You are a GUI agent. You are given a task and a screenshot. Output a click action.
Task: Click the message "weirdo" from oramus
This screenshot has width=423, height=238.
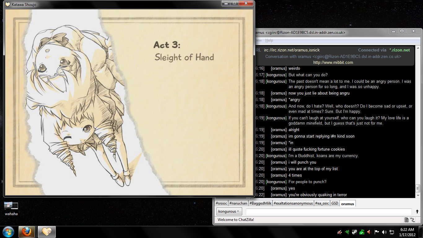tap(294, 68)
